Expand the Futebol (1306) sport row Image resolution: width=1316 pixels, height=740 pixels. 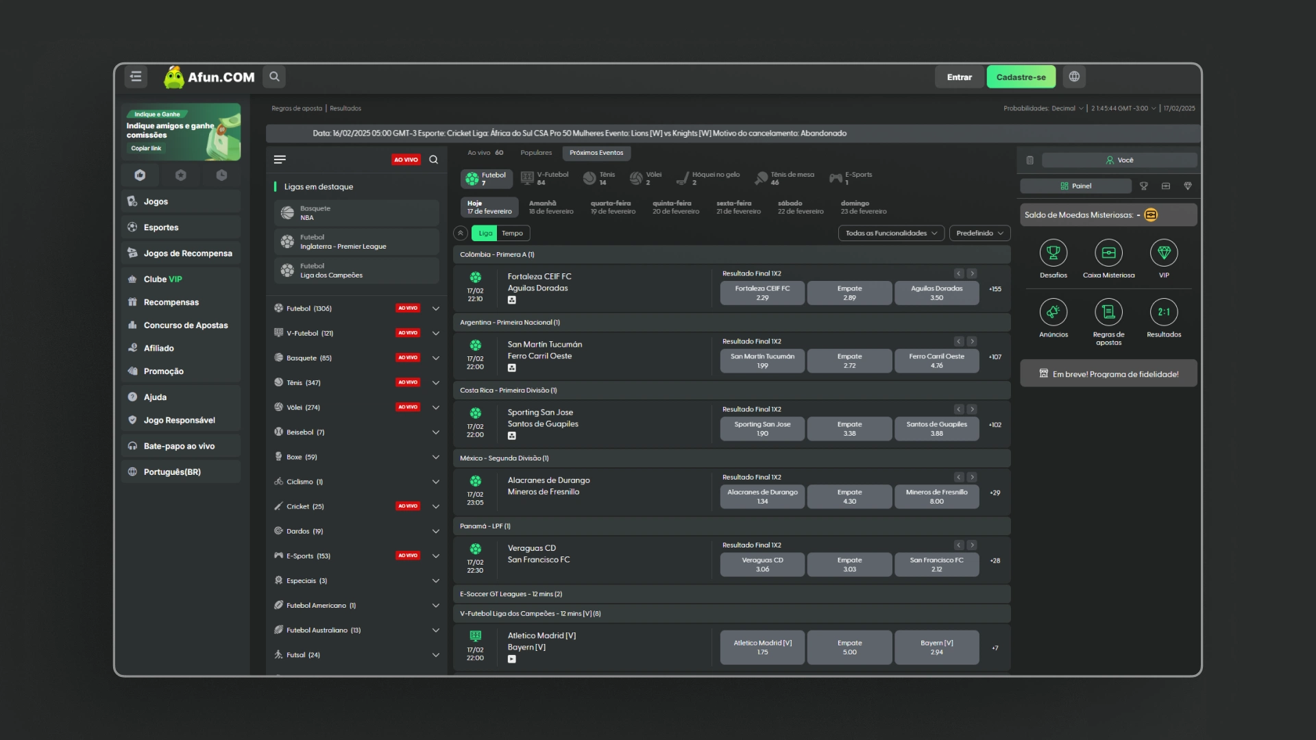356,308
